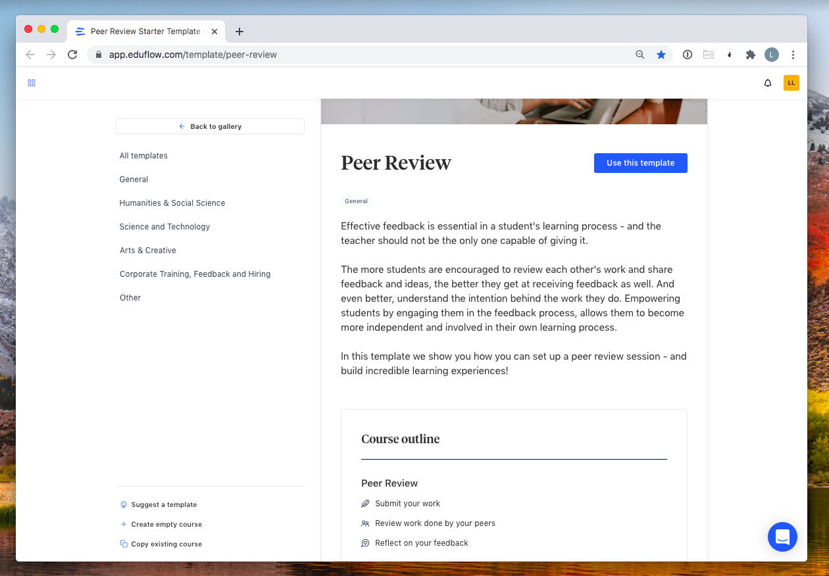829x576 pixels.
Task: Click the General tag under the title
Action: [x=356, y=201]
